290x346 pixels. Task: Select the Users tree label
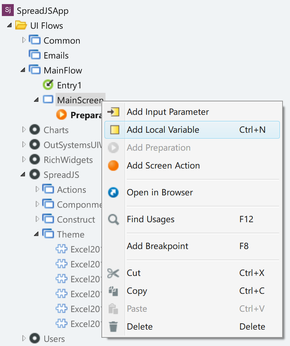54,339
